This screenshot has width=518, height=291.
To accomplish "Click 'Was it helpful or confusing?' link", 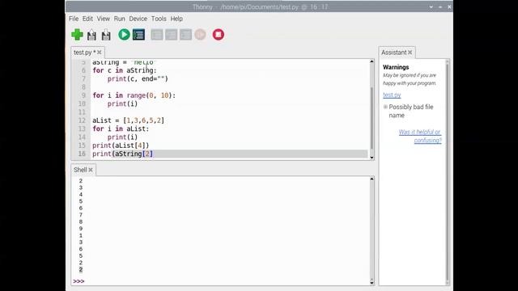I will pos(420,136).
